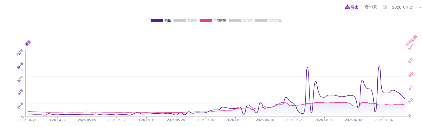Click the 销量 peak just after 2026-07-07
This screenshot has height=127, width=422.
pyautogui.click(x=362, y=80)
